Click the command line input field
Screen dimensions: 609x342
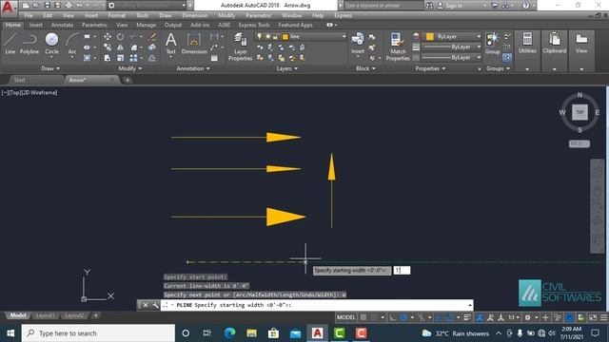[317, 305]
